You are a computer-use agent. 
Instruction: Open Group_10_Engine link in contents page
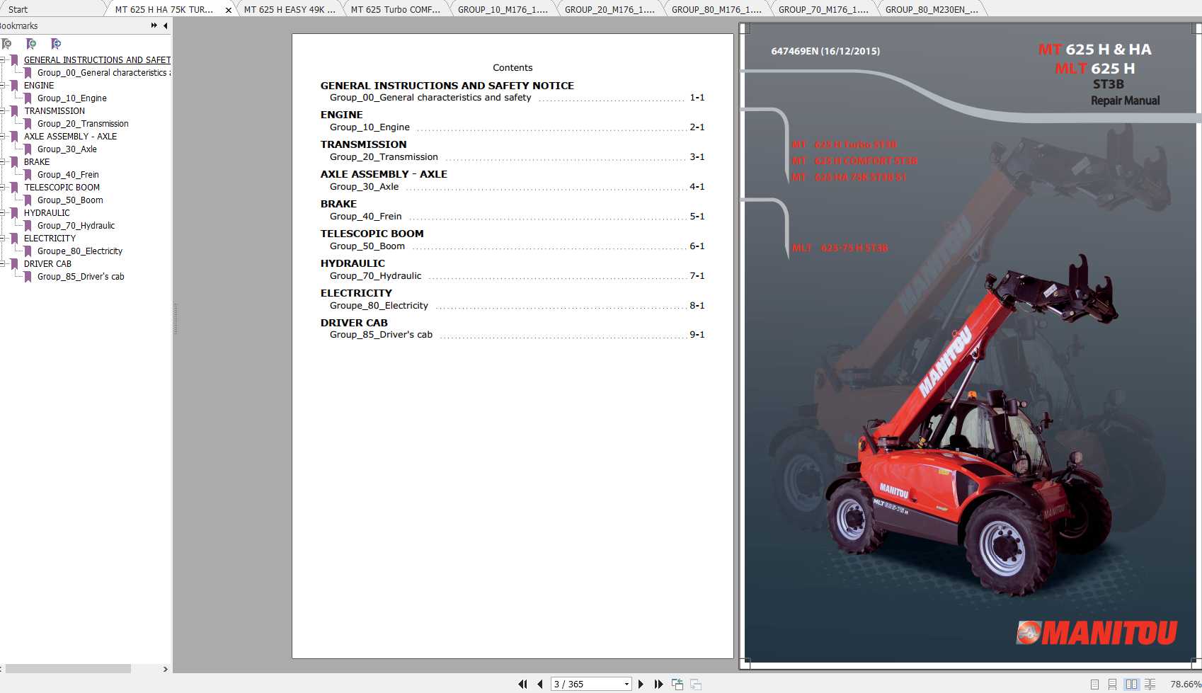[370, 127]
